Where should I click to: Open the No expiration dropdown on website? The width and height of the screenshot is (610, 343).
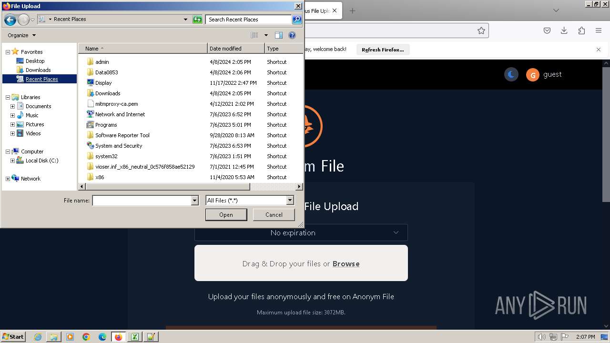[301, 233]
